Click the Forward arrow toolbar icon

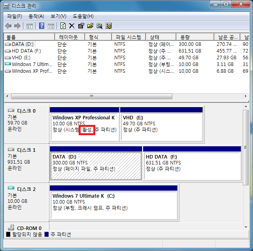[17, 26]
